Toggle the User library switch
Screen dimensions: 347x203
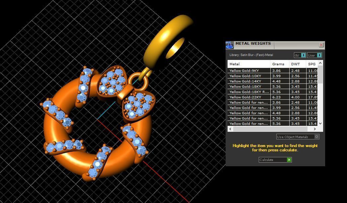314,55
